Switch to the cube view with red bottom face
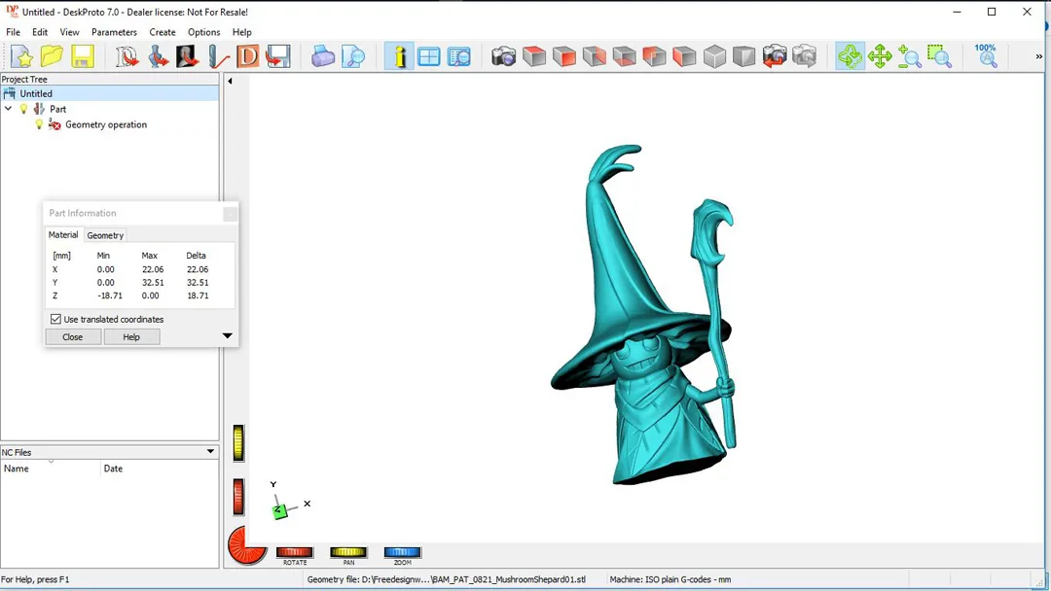 click(624, 57)
